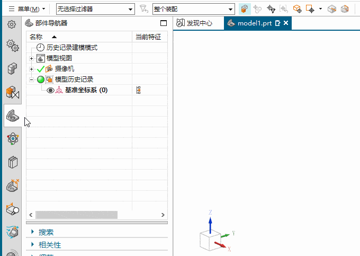The width and height of the screenshot is (360, 256).
Task: Click the top gear icon in sidebar
Action: click(x=12, y=24)
